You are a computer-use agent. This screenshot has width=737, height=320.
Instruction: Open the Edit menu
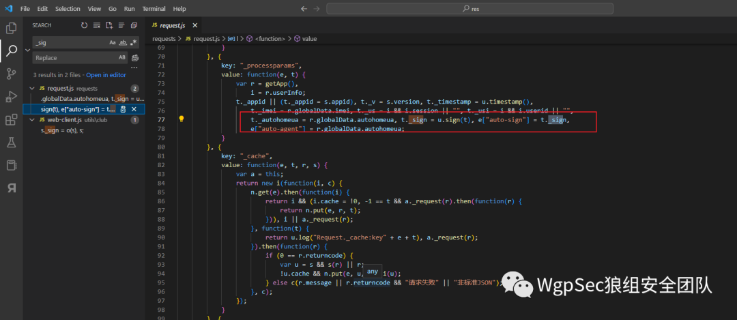42,9
